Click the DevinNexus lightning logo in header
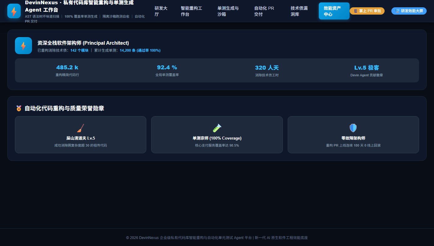The width and height of the screenshot is (434, 246). [14, 11]
